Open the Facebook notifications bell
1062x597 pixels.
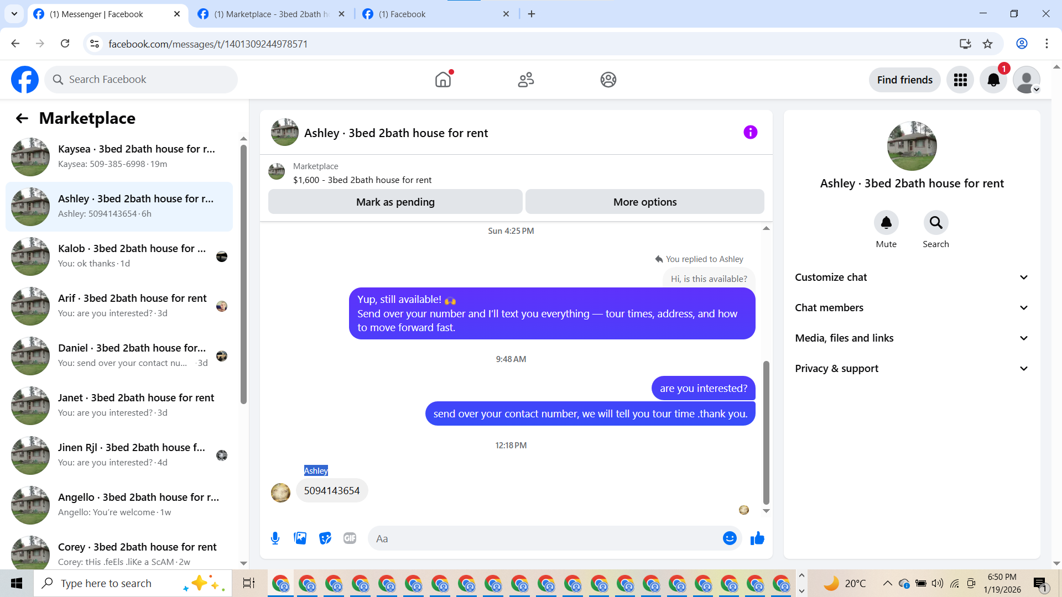click(x=993, y=80)
